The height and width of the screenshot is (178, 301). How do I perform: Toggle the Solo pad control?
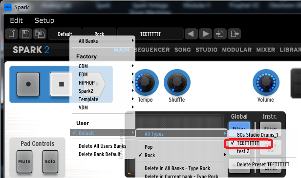tap(50, 161)
